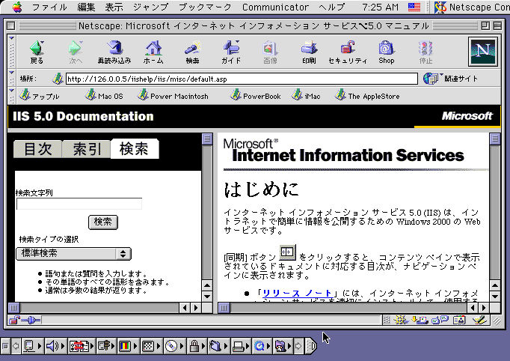Open the ジャンプ menu
This screenshot has width=510, height=361.
[x=151, y=7]
